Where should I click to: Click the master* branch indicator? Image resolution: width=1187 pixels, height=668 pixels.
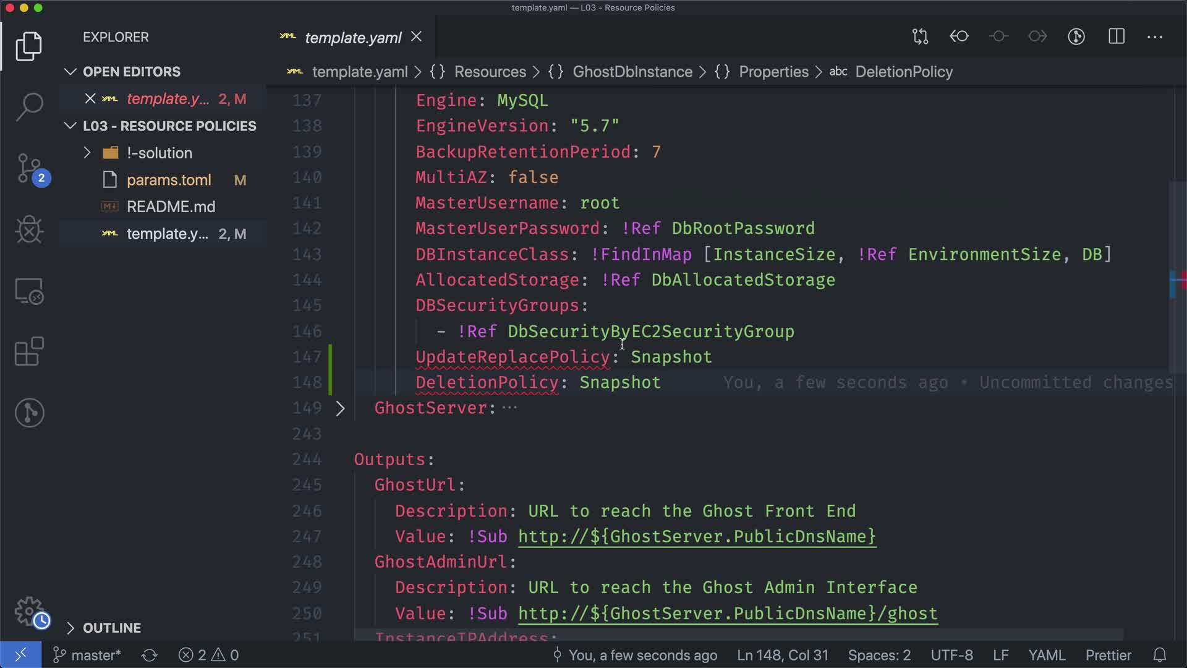coord(87,655)
